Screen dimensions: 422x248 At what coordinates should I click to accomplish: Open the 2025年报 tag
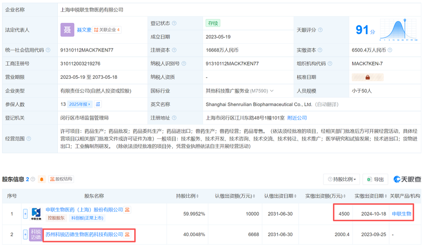coord(80,104)
